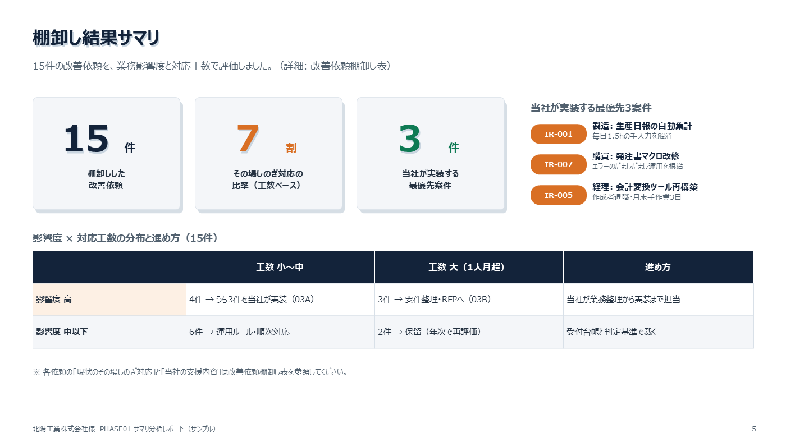The image size is (786, 442).
Task: Select the 3件 最優先案件 card
Action: point(430,154)
